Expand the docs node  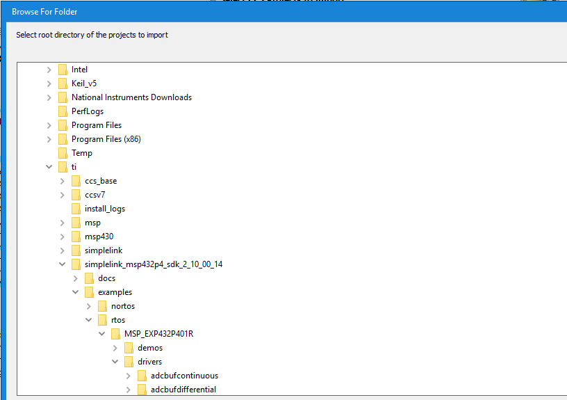(x=76, y=279)
